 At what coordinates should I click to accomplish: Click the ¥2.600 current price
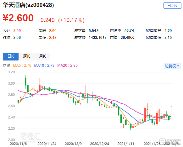point(18,18)
